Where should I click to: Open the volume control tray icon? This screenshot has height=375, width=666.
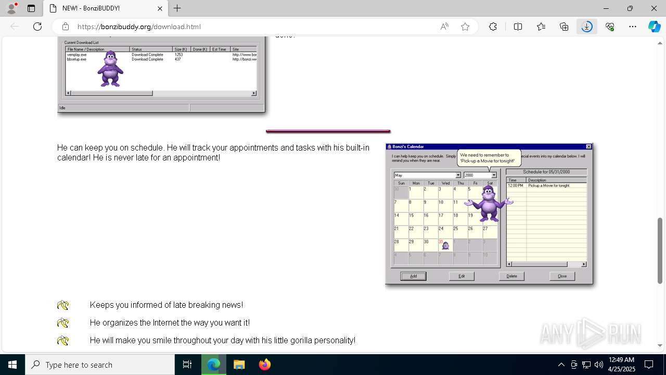(599, 365)
